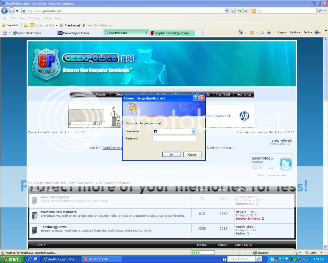
Task: Click the Technology News forum icon
Action: click(34, 230)
